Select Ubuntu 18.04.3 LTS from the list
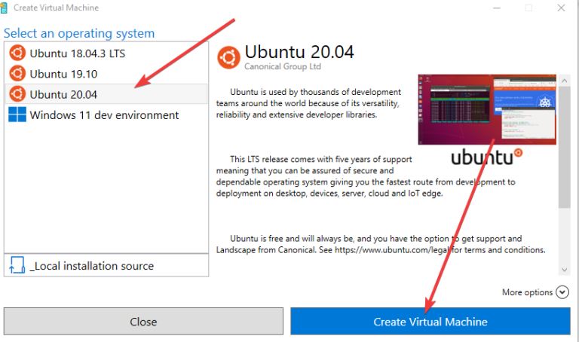The width and height of the screenshot is (579, 342). [x=106, y=53]
